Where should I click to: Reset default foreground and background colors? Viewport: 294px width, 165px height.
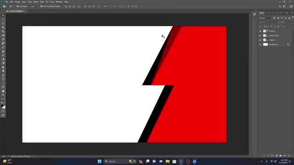(x=1, y=103)
